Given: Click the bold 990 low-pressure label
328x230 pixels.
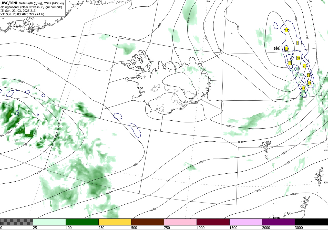Looking at the screenshot, I should (276, 49).
